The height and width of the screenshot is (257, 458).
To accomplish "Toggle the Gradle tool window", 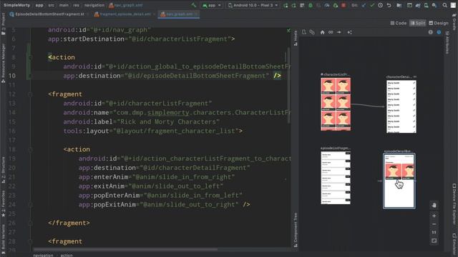I will (454, 22).
